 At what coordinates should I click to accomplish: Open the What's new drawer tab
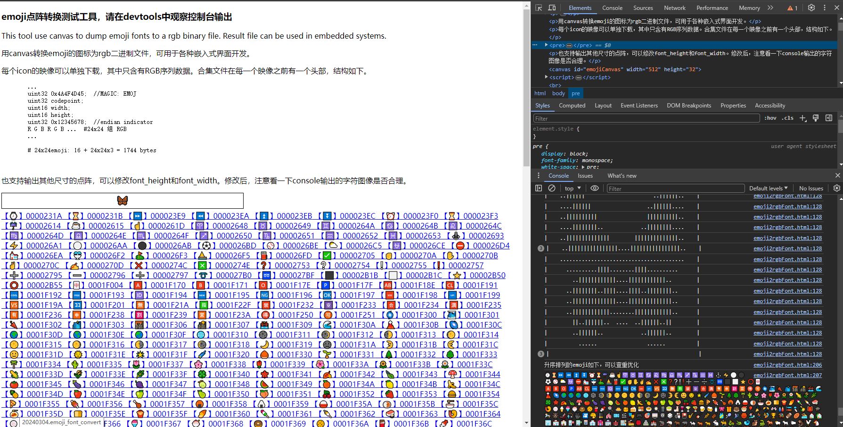pos(622,175)
